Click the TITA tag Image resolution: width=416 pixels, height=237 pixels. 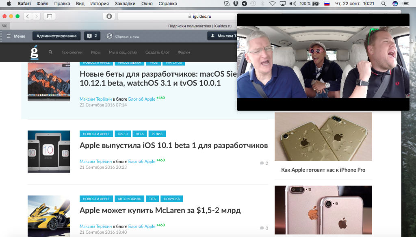click(x=152, y=199)
